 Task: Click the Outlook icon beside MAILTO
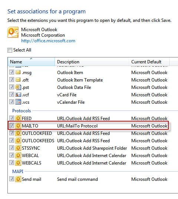pyautogui.click(x=18, y=126)
